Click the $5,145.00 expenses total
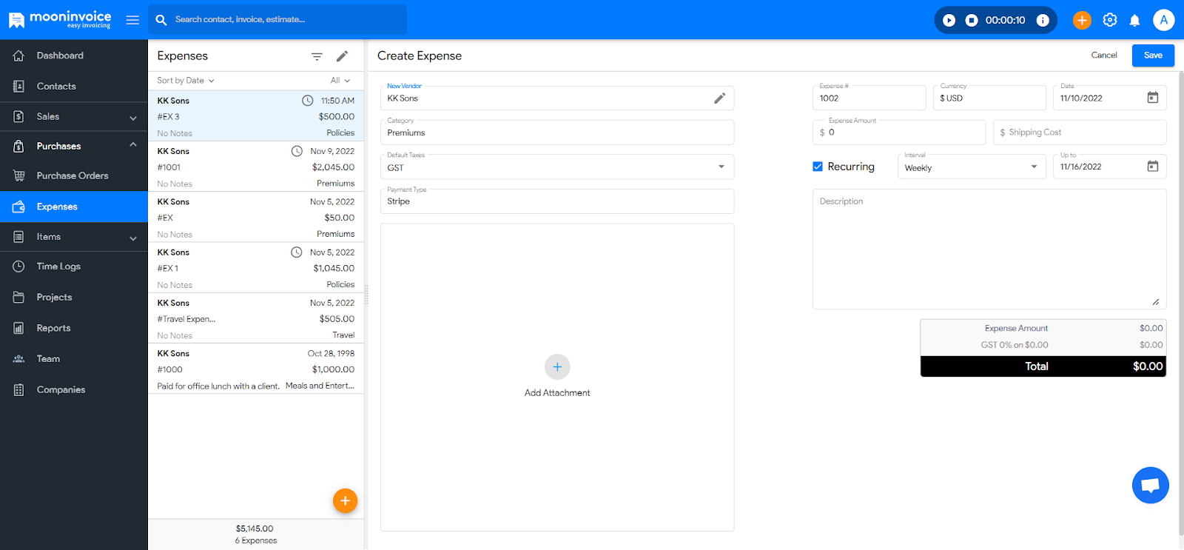The image size is (1184, 550). (255, 529)
